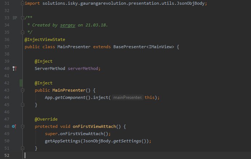Click the method end fold marker on line 51
Viewport: 251px width, 159px height.
[22, 148]
